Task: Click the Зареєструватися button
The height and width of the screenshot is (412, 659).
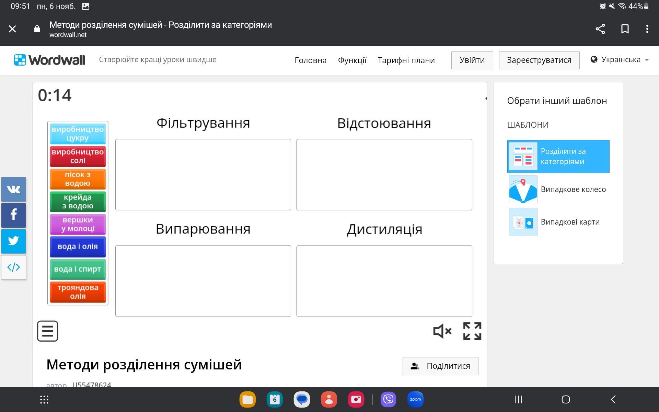Action: [539, 60]
